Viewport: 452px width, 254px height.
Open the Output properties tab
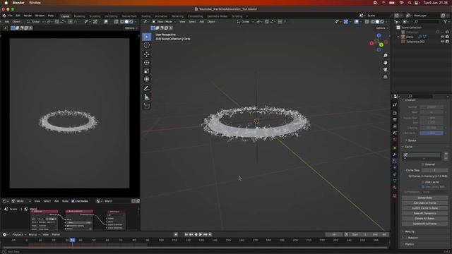click(395, 120)
